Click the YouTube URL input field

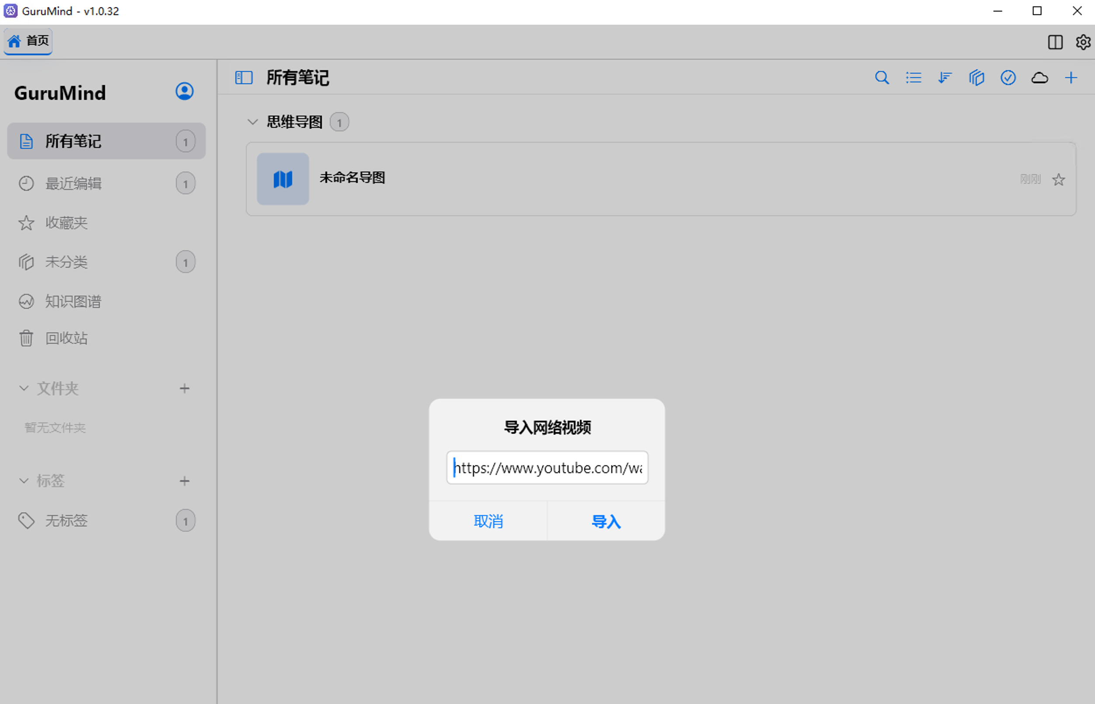click(547, 468)
